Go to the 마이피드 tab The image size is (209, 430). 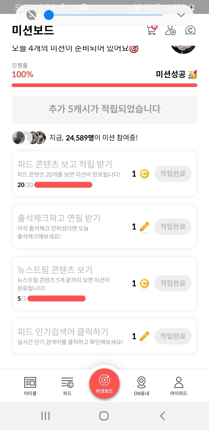click(x=179, y=386)
